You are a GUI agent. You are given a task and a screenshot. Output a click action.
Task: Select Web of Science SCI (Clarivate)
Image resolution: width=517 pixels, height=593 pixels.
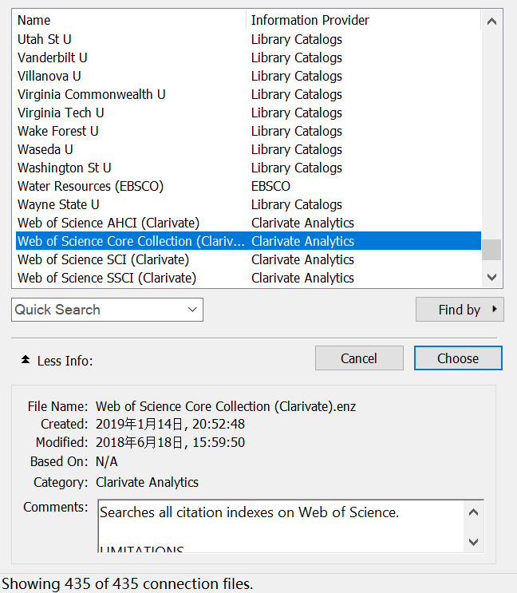tap(248, 259)
